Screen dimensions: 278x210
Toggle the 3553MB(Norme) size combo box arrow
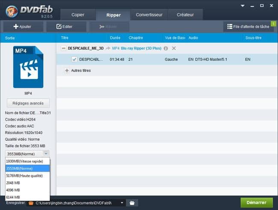[46, 154]
